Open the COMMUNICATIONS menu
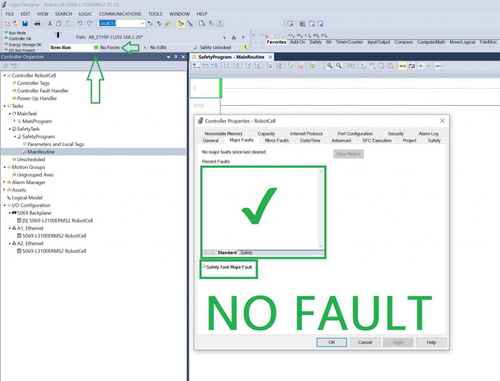 (x=120, y=14)
